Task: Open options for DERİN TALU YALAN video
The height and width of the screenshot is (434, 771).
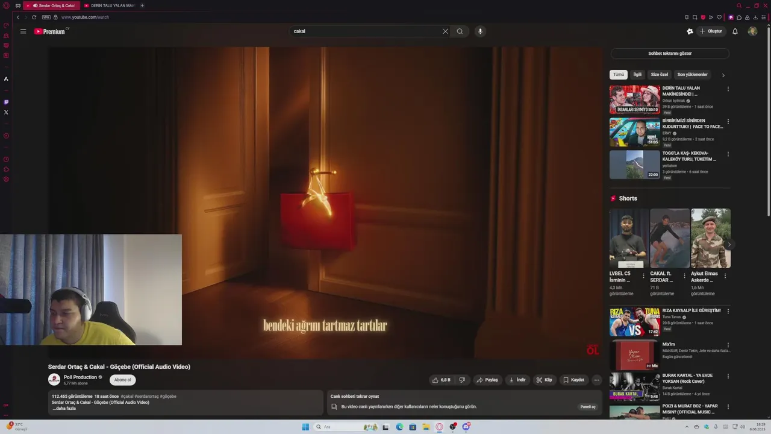Action: pyautogui.click(x=728, y=89)
